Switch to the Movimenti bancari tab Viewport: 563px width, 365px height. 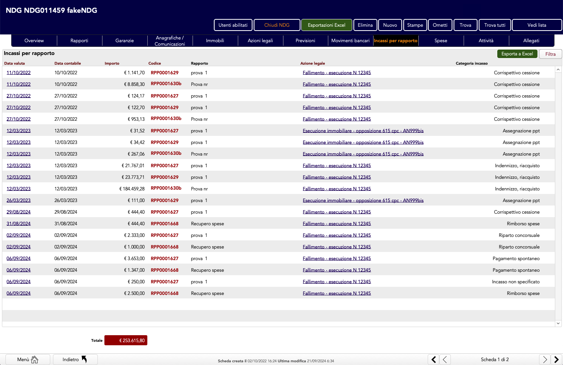pos(350,41)
